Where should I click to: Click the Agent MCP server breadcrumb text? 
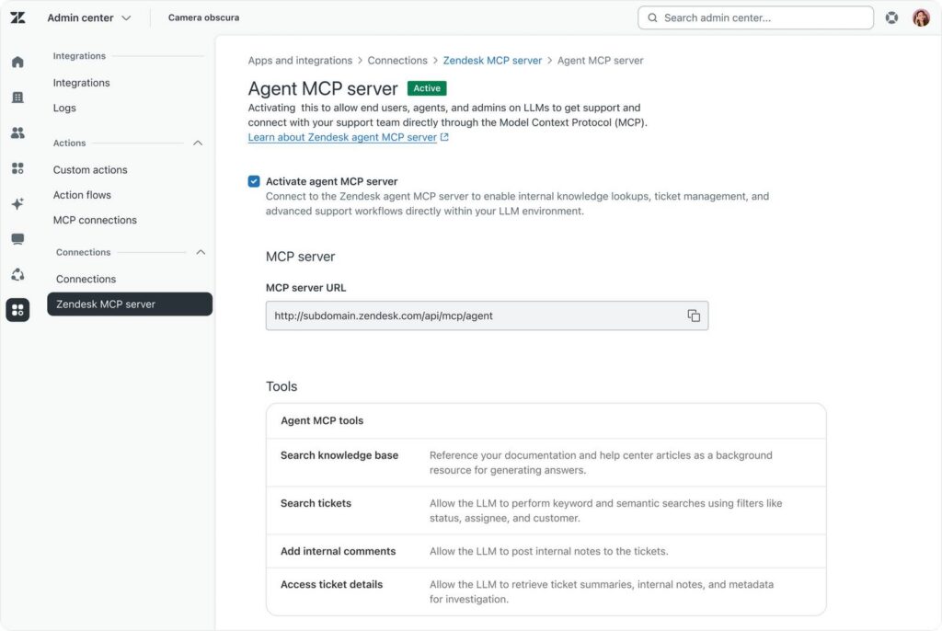[x=600, y=61]
